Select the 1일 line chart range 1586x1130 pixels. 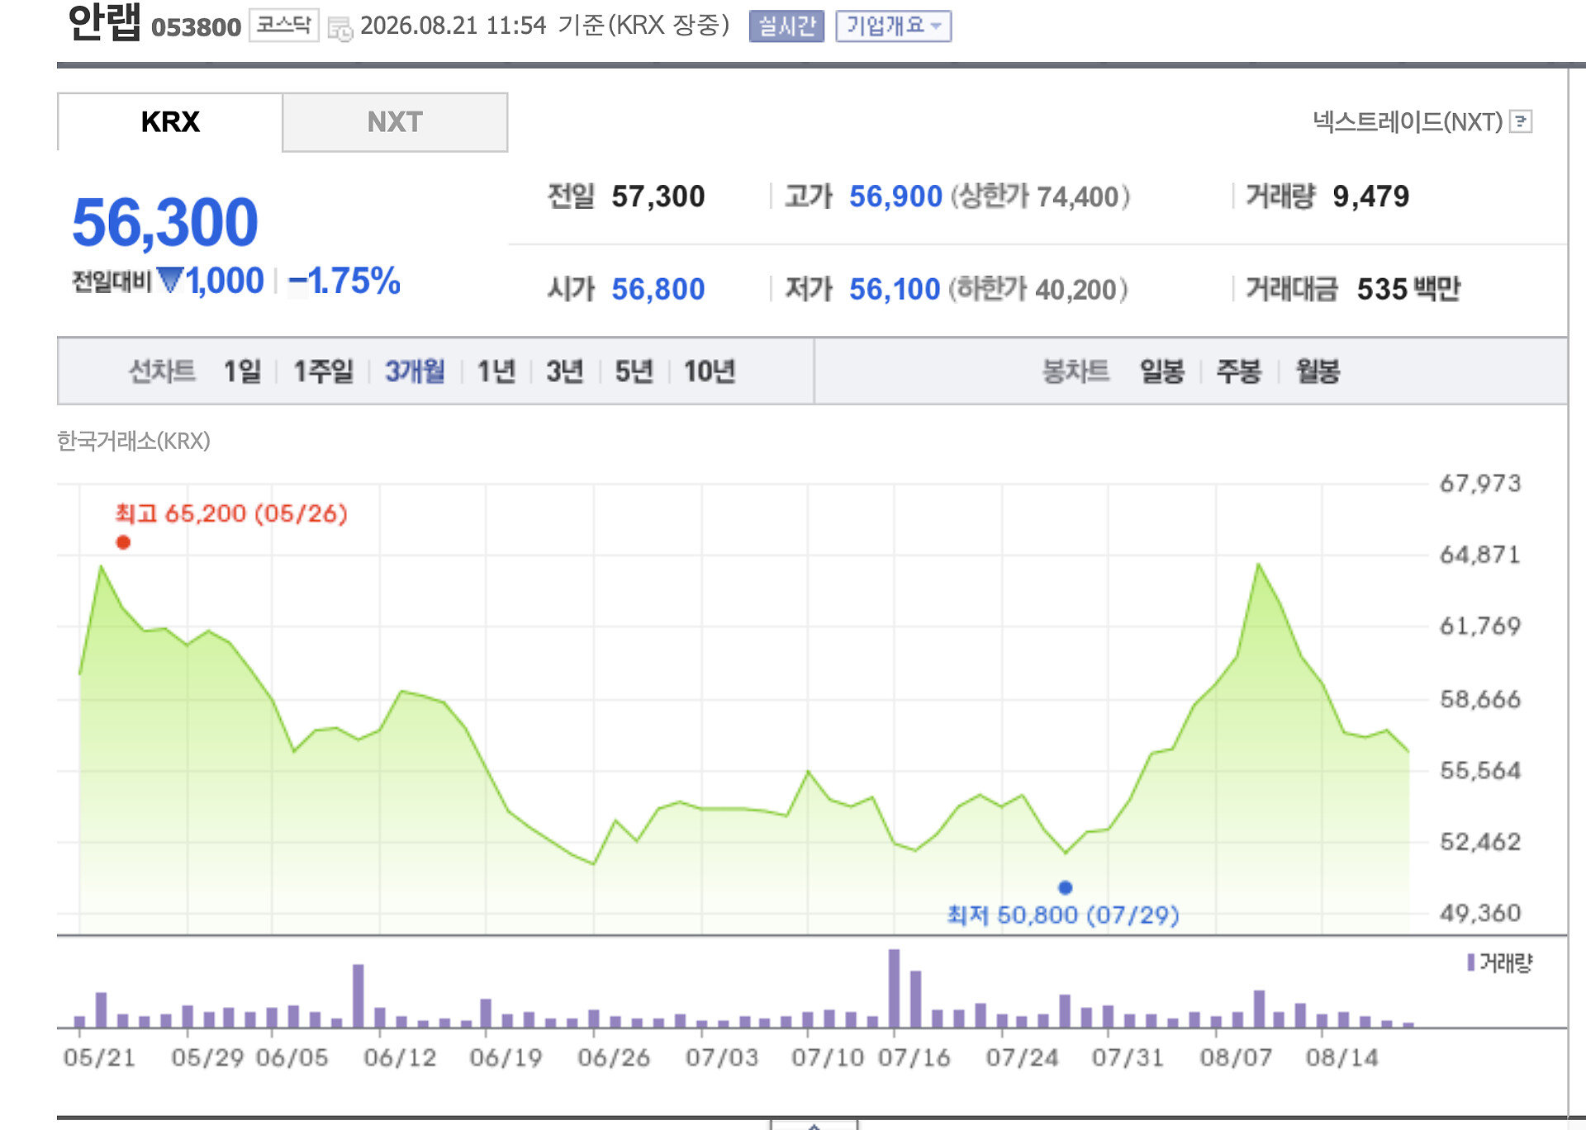coord(242,371)
